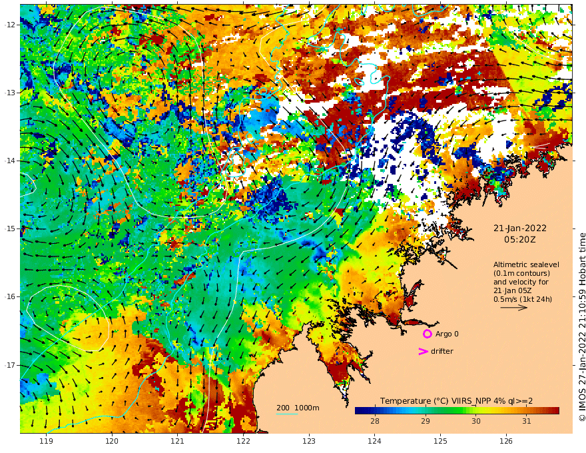Click the '(0.1m contours)' caption line
The height and width of the screenshot is (453, 586).
[x=521, y=273]
